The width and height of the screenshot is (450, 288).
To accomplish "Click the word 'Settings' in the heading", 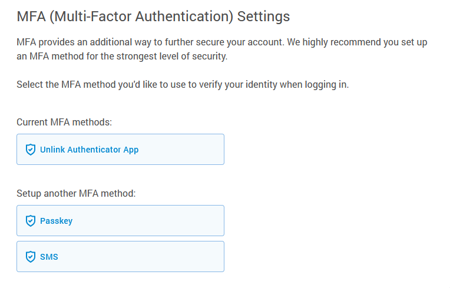I will 263,16.
